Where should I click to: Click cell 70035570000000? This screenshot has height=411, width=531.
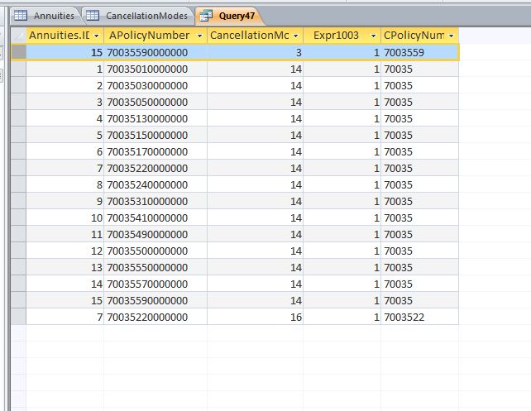[155, 284]
